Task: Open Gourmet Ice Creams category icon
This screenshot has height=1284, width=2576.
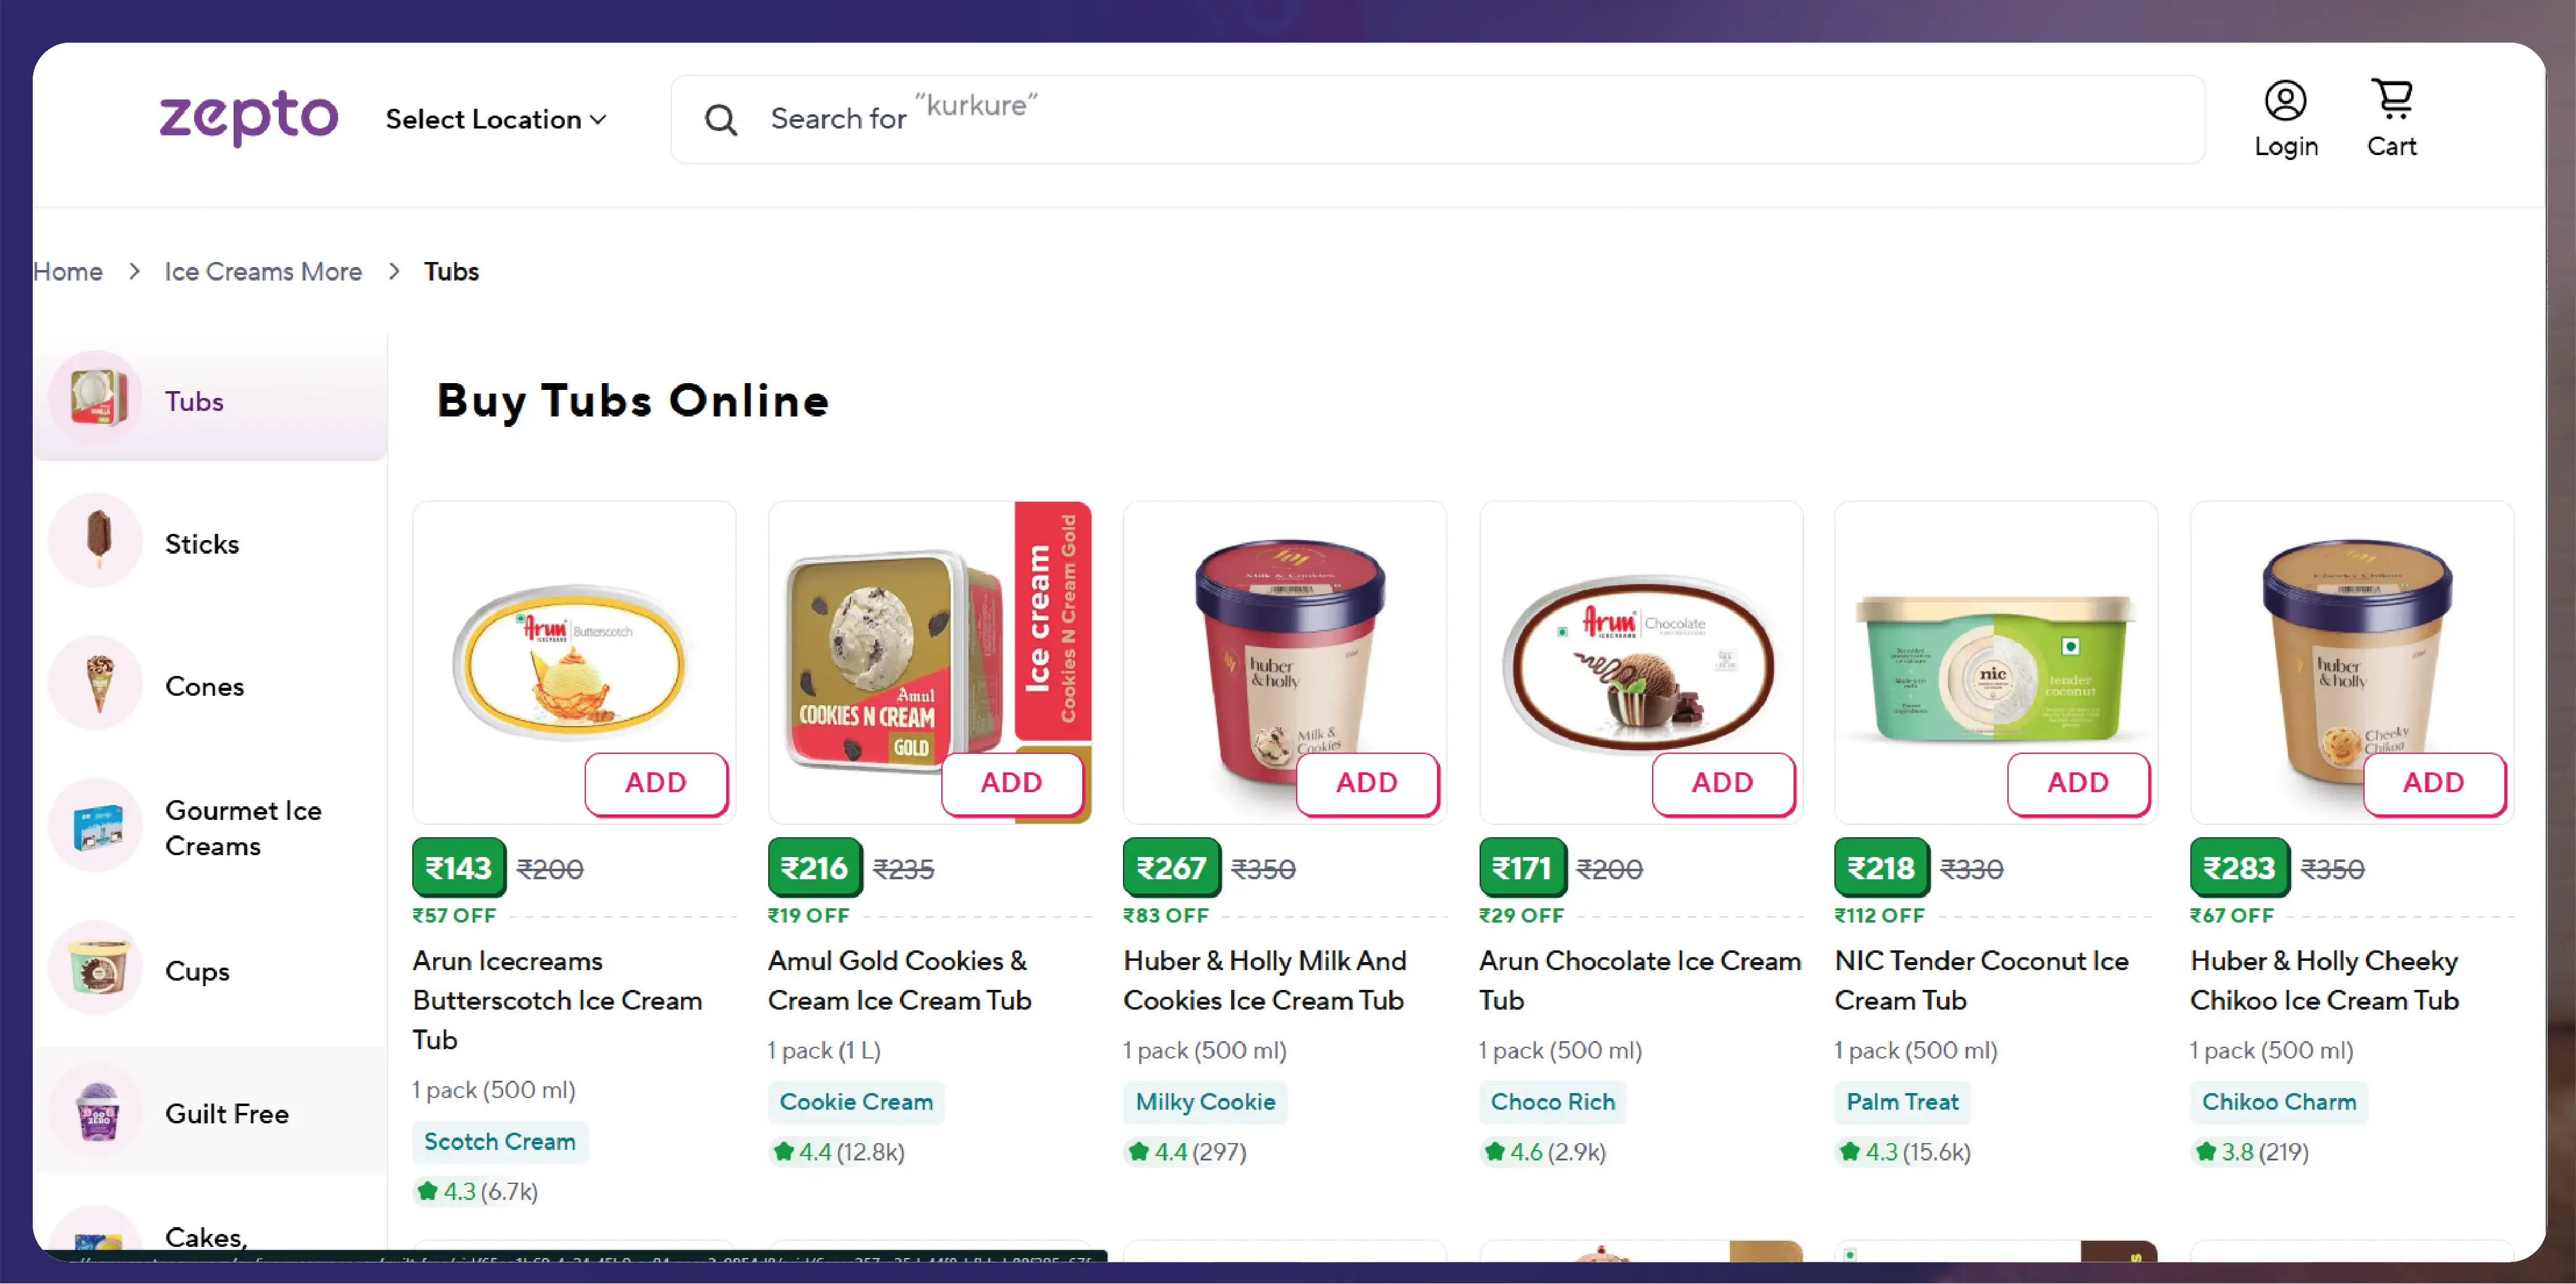Action: tap(97, 827)
